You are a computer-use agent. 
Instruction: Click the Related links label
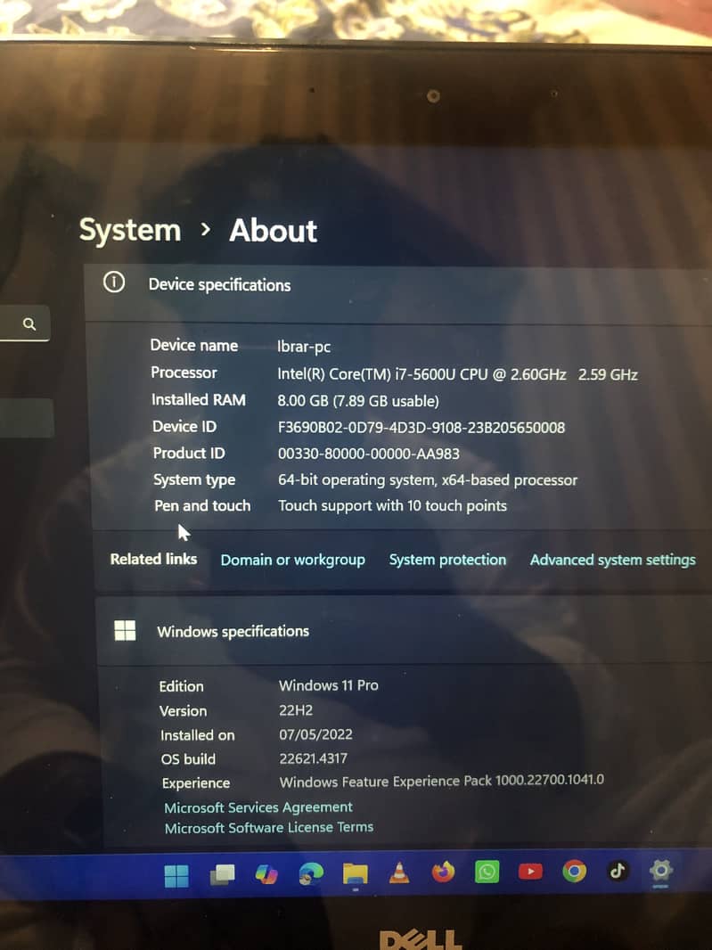[x=153, y=559]
